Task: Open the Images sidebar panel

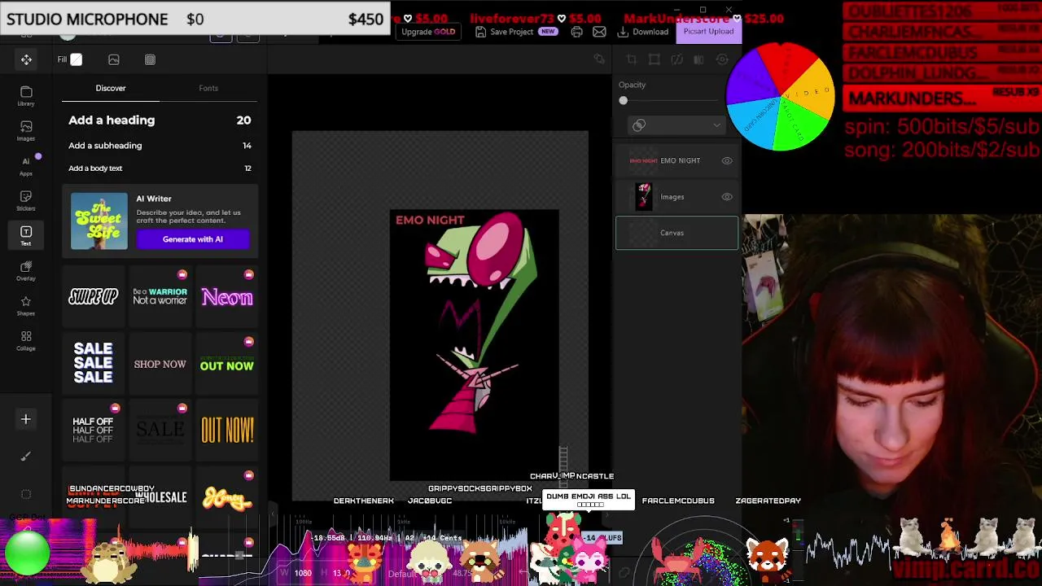Action: (x=26, y=131)
